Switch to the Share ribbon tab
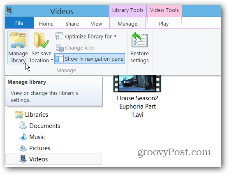This screenshot has width=229, height=175. 72,24
